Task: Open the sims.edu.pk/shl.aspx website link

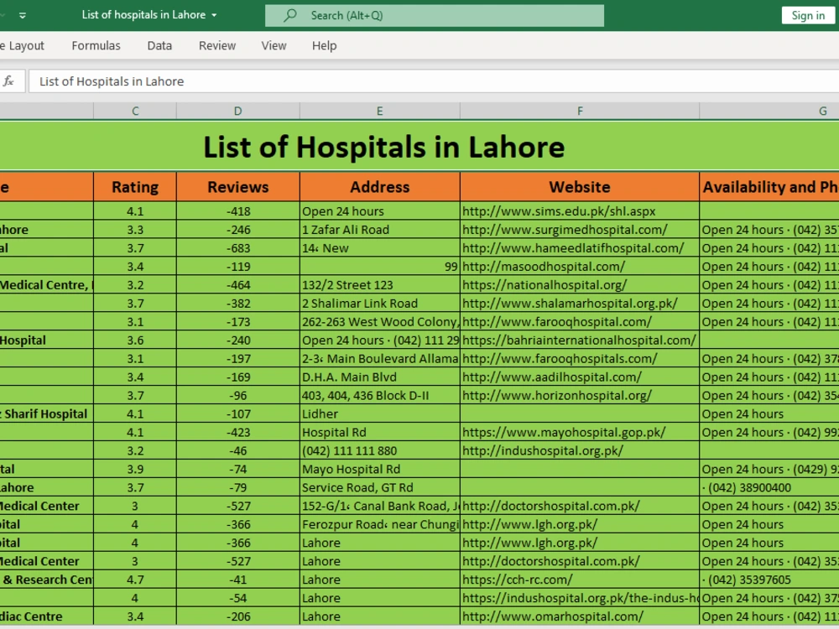Action: tap(559, 211)
